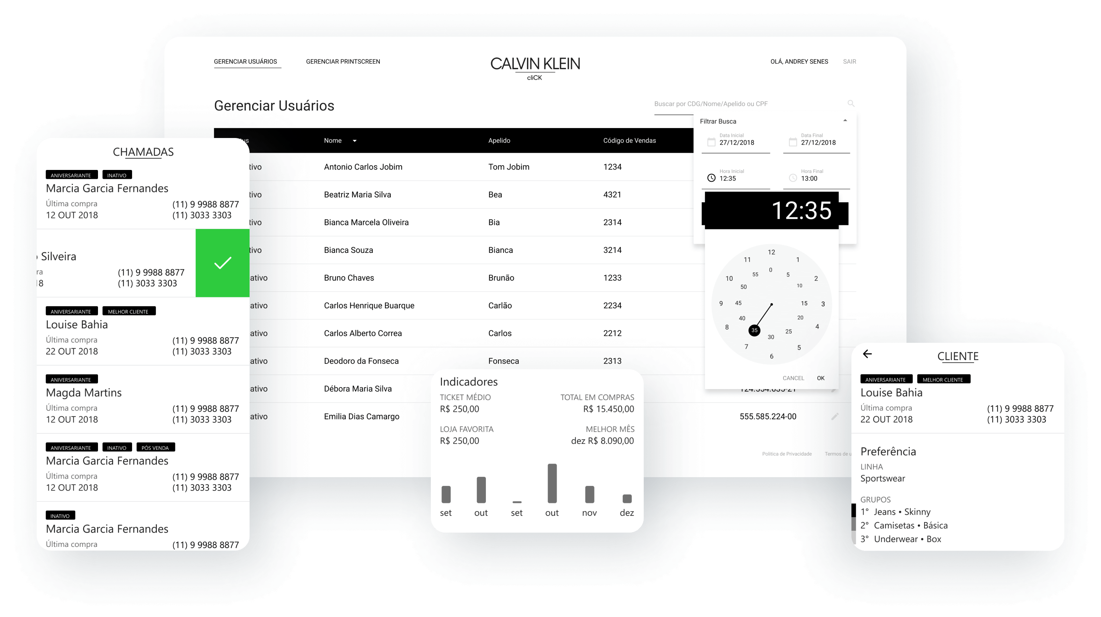
Task: Select hour 12 on clock dial
Action: pos(771,252)
